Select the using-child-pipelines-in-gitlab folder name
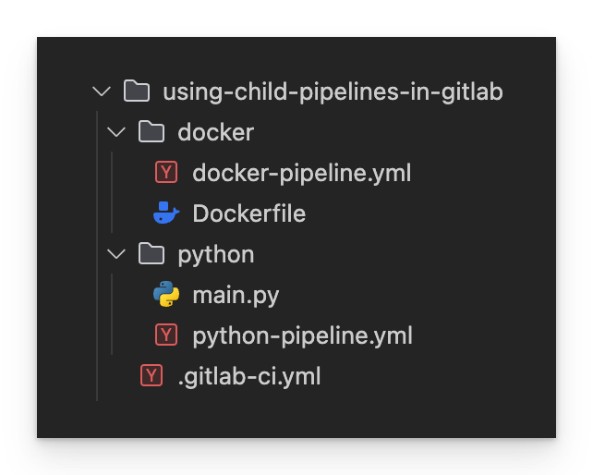 pos(333,92)
